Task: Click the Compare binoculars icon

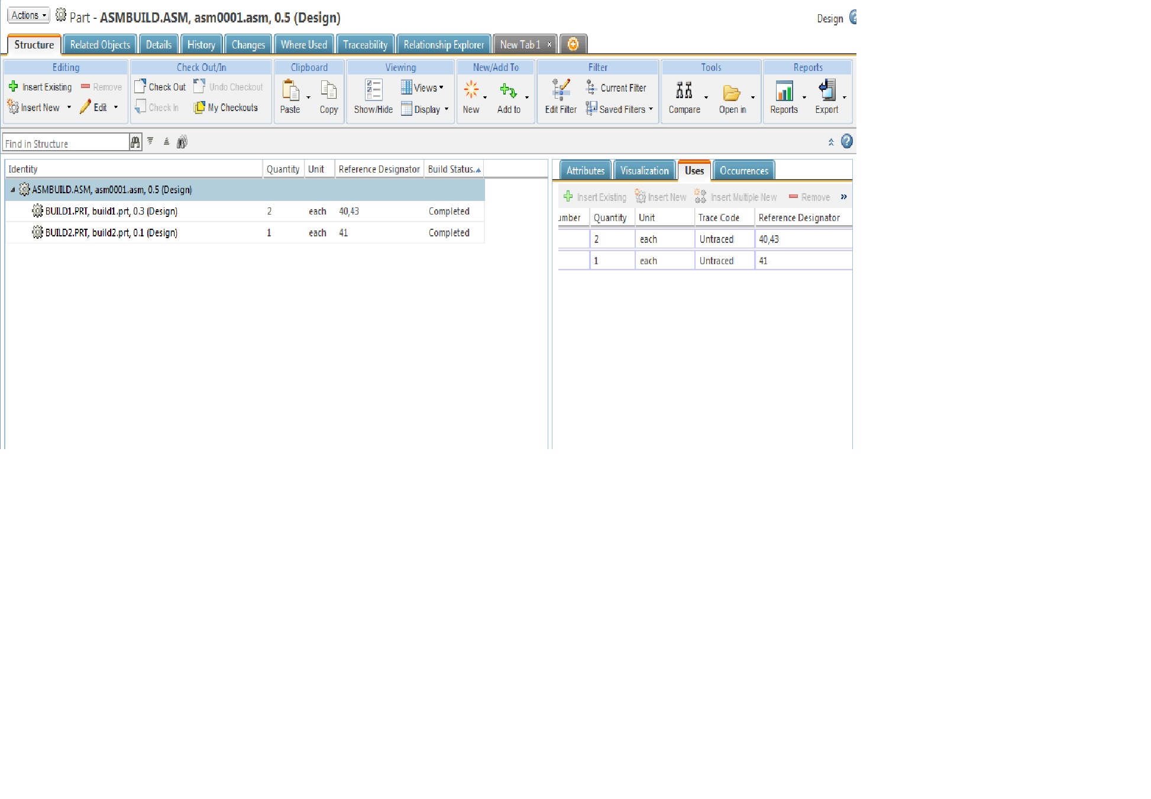Action: pyautogui.click(x=684, y=90)
